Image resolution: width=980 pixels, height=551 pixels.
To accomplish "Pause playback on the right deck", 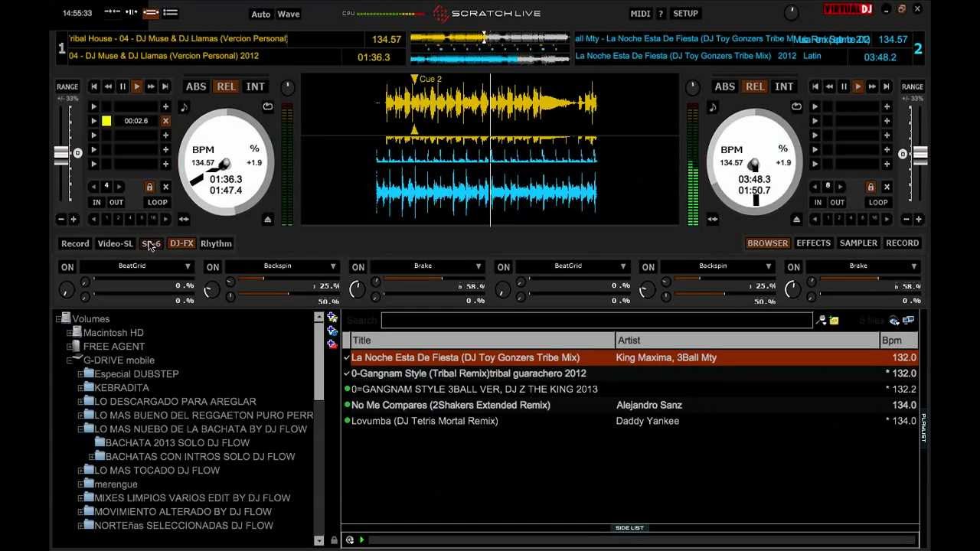I will tap(844, 86).
